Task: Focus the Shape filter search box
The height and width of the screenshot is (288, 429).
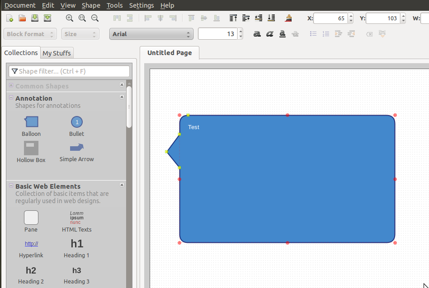Action: click(69, 71)
